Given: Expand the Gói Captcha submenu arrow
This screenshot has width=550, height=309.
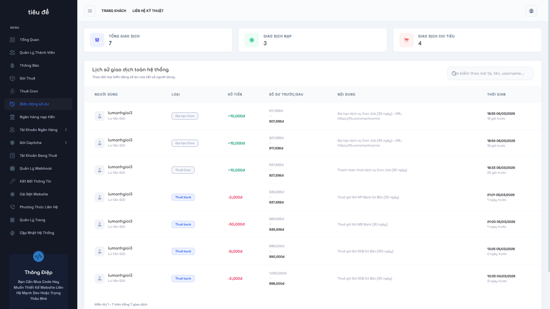Looking at the screenshot, I should tap(66, 143).
